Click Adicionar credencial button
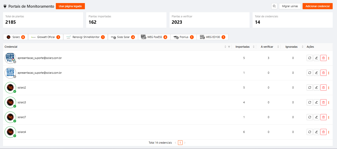Screen dimensions: 337x149 317,6
